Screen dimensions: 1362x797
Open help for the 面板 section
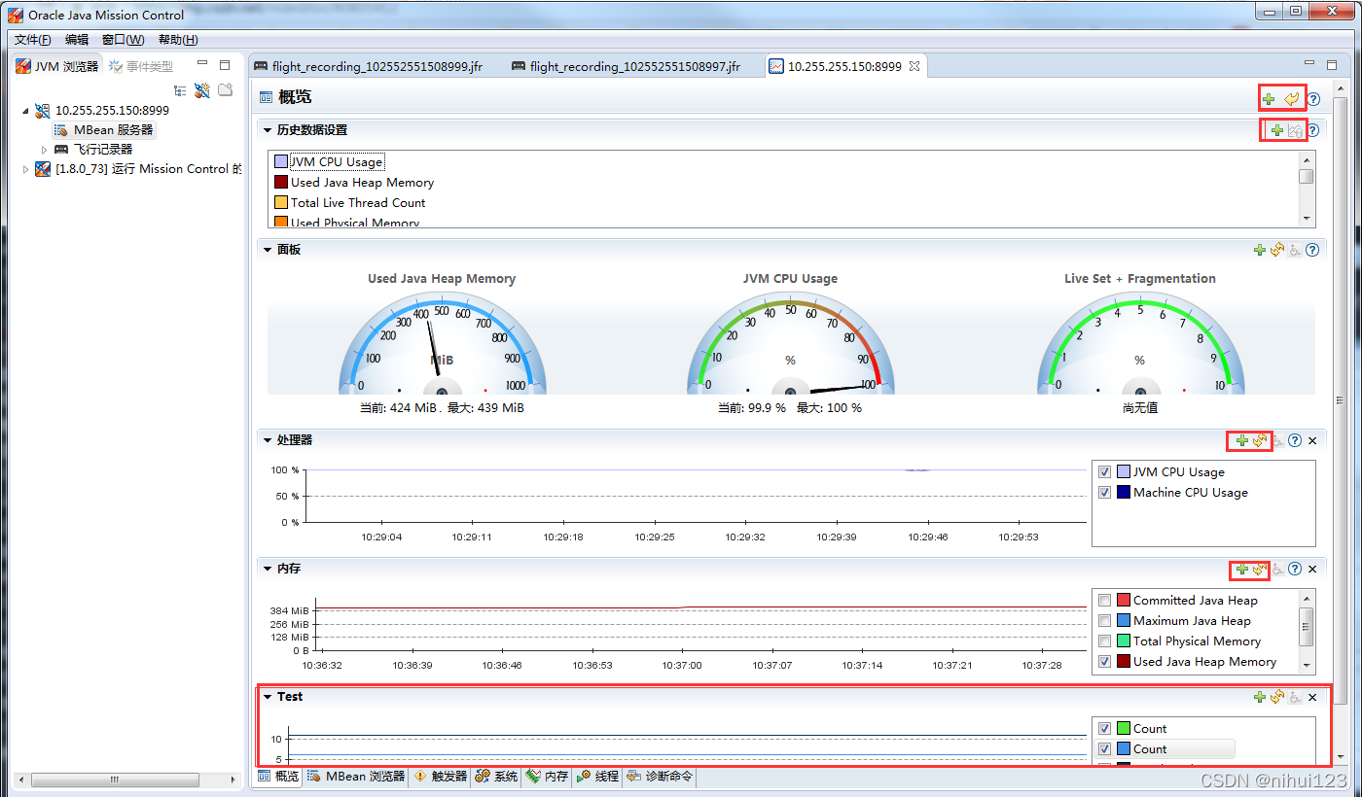point(1312,250)
